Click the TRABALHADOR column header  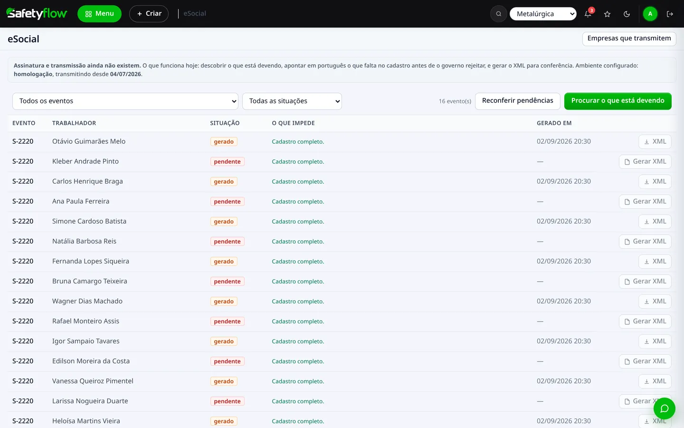[74, 123]
